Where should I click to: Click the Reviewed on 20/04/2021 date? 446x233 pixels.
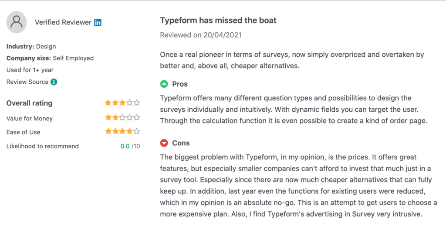point(201,35)
